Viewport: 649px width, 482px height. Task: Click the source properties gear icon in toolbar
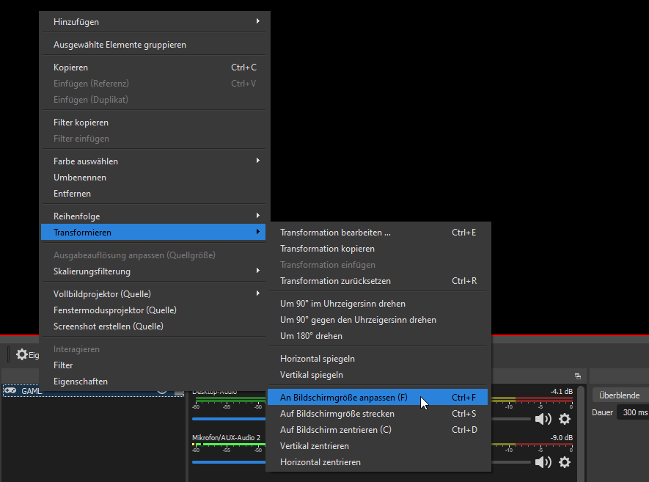click(22, 354)
